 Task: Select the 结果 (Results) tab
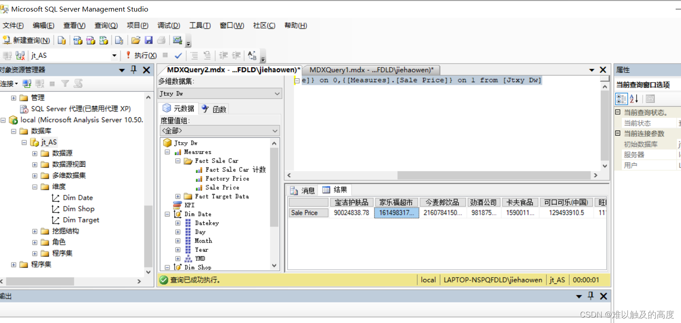pyautogui.click(x=335, y=190)
